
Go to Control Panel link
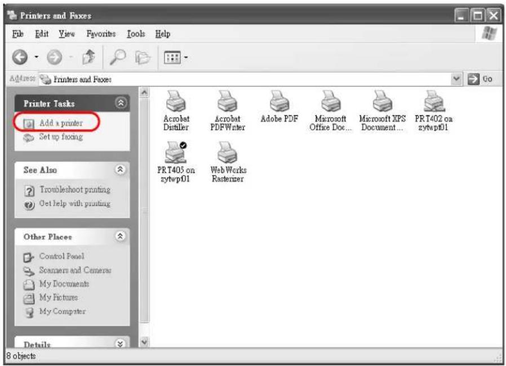(61, 256)
